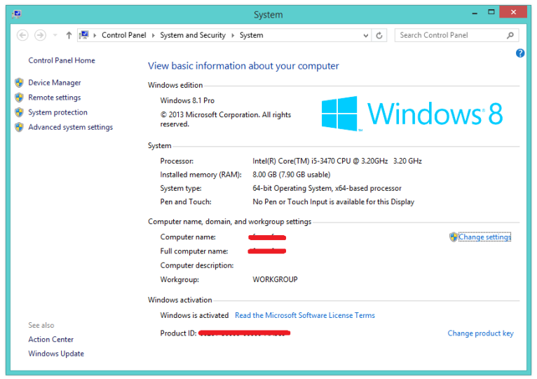Open Remote settings
The height and width of the screenshot is (379, 537).
(55, 98)
